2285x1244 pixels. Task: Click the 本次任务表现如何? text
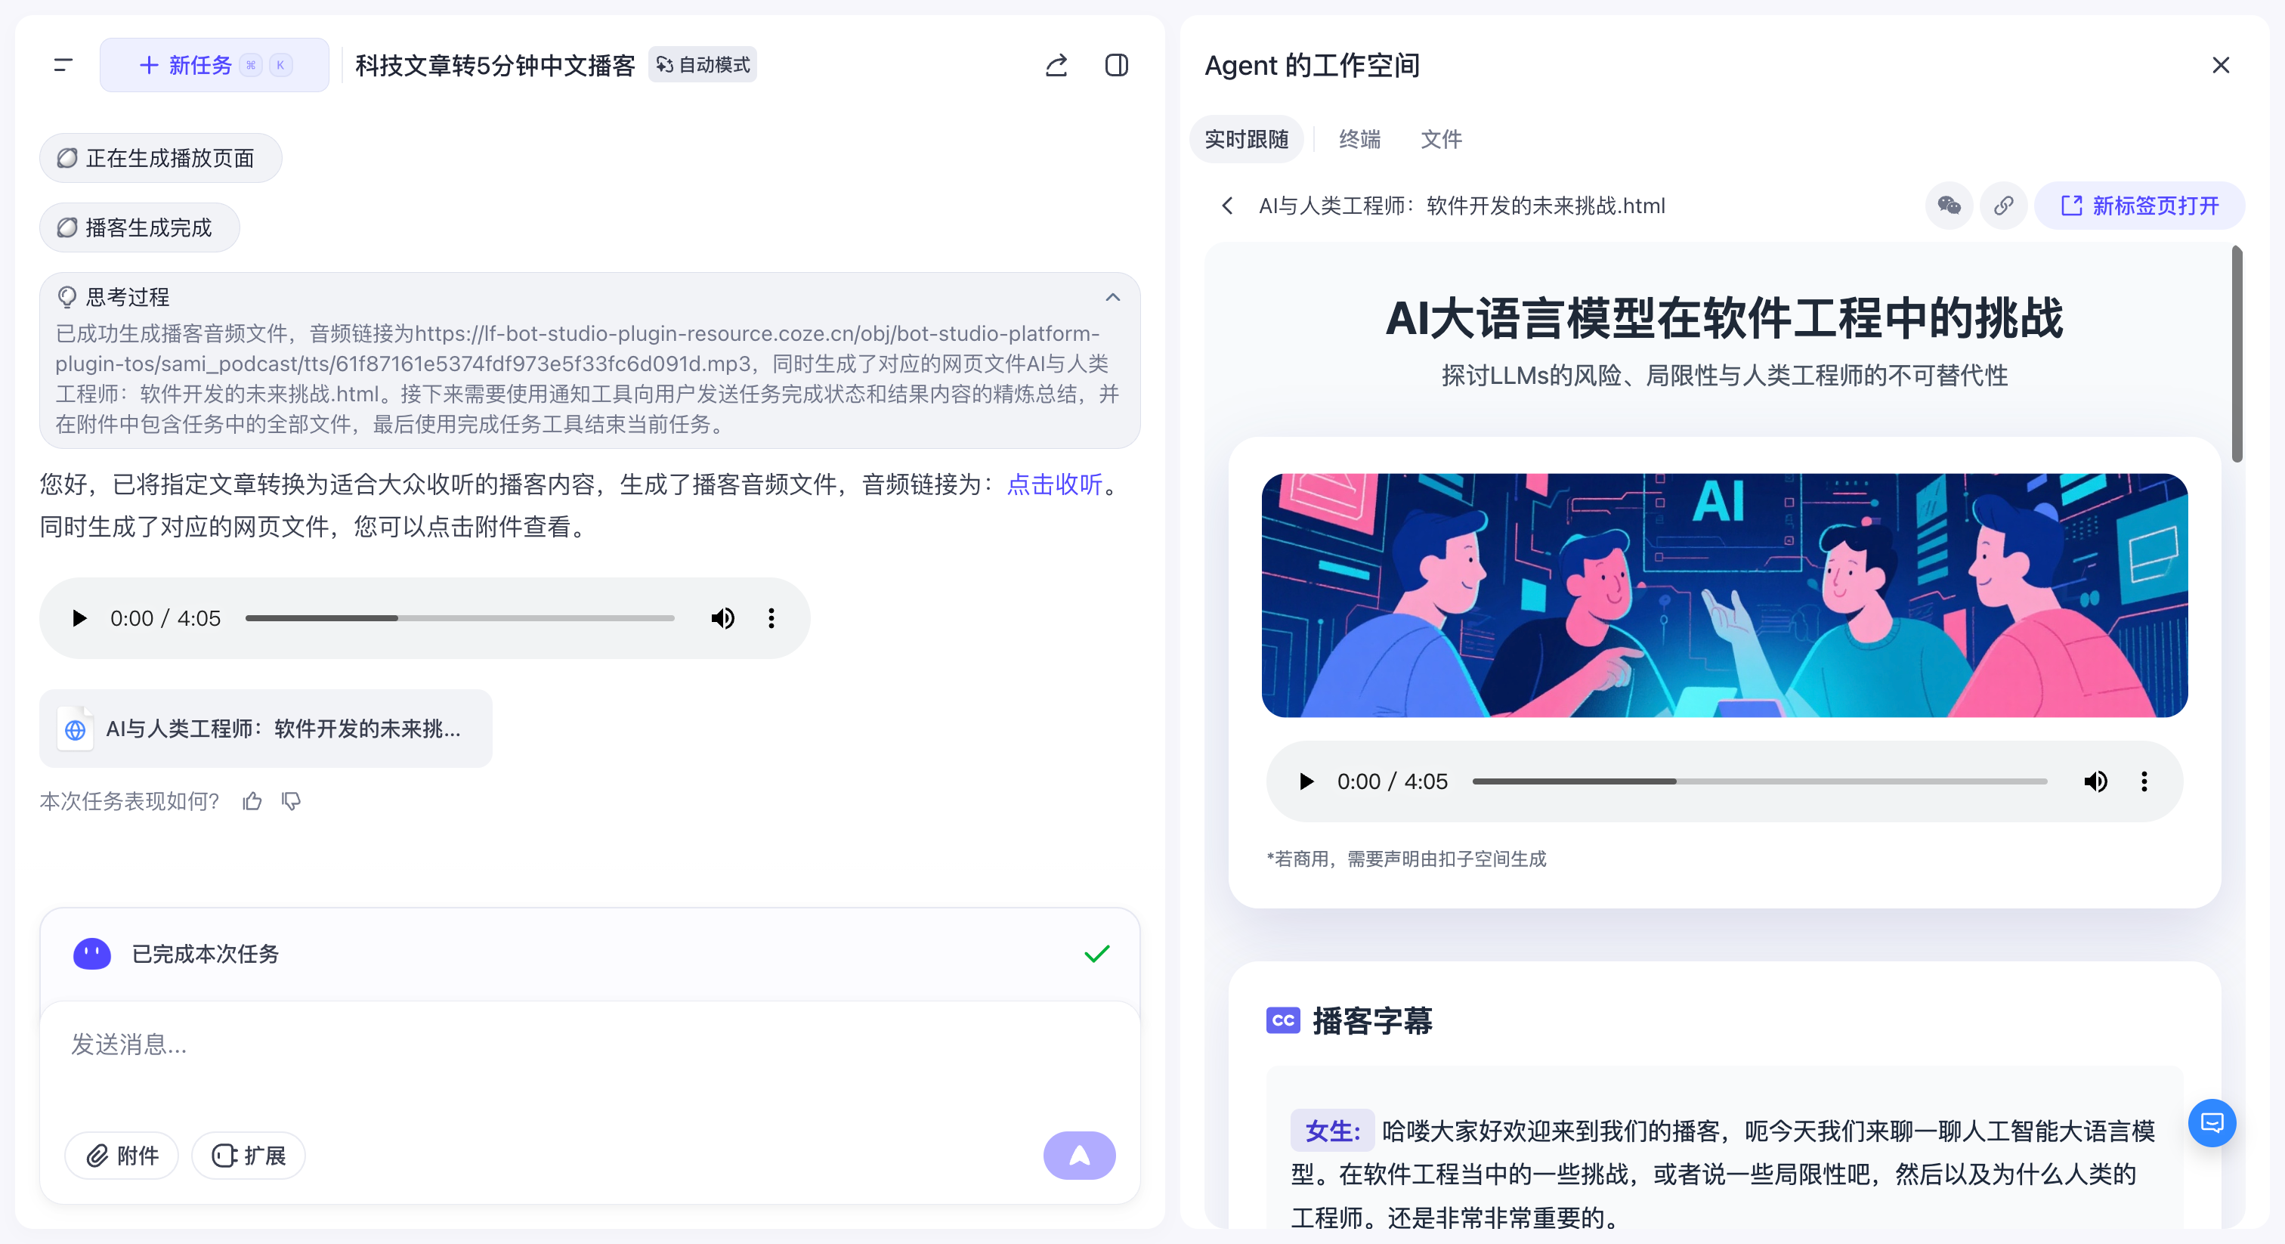coord(129,801)
